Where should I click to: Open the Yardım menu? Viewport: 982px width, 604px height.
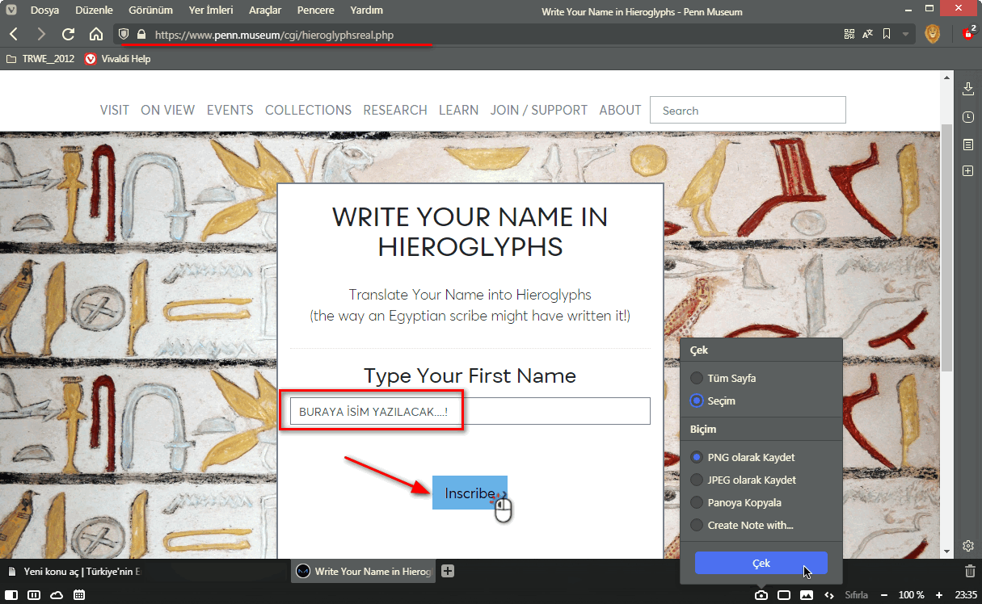coord(367,10)
